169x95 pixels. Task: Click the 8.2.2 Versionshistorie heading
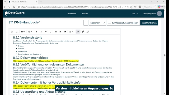coord(27,37)
